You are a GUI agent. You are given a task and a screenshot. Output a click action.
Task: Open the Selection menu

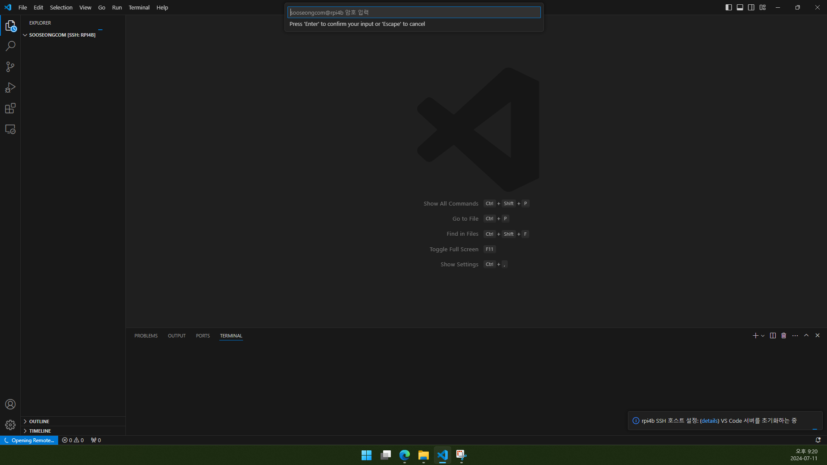(61, 7)
